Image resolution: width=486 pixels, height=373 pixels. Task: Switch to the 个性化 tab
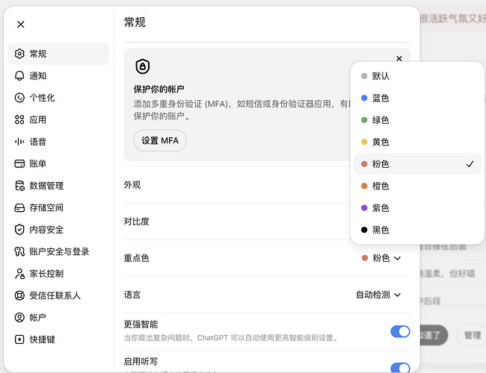(x=58, y=98)
